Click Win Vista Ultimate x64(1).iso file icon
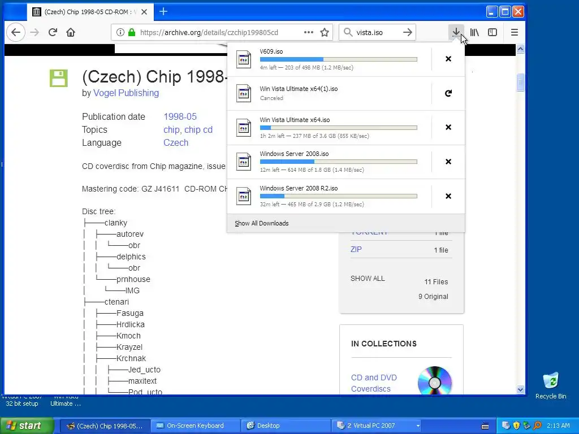The image size is (579, 434). point(244,93)
